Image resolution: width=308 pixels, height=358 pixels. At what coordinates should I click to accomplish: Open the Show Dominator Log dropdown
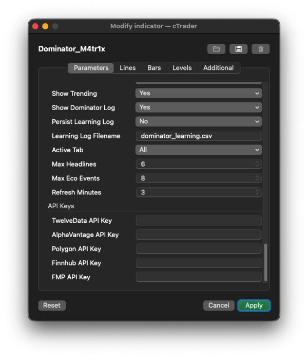tap(199, 108)
